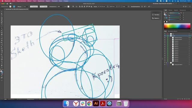Viewport: 192px width, 108px height.
Task: Open stroke weight dropdown in control bar
Action: click(x=29, y=7)
